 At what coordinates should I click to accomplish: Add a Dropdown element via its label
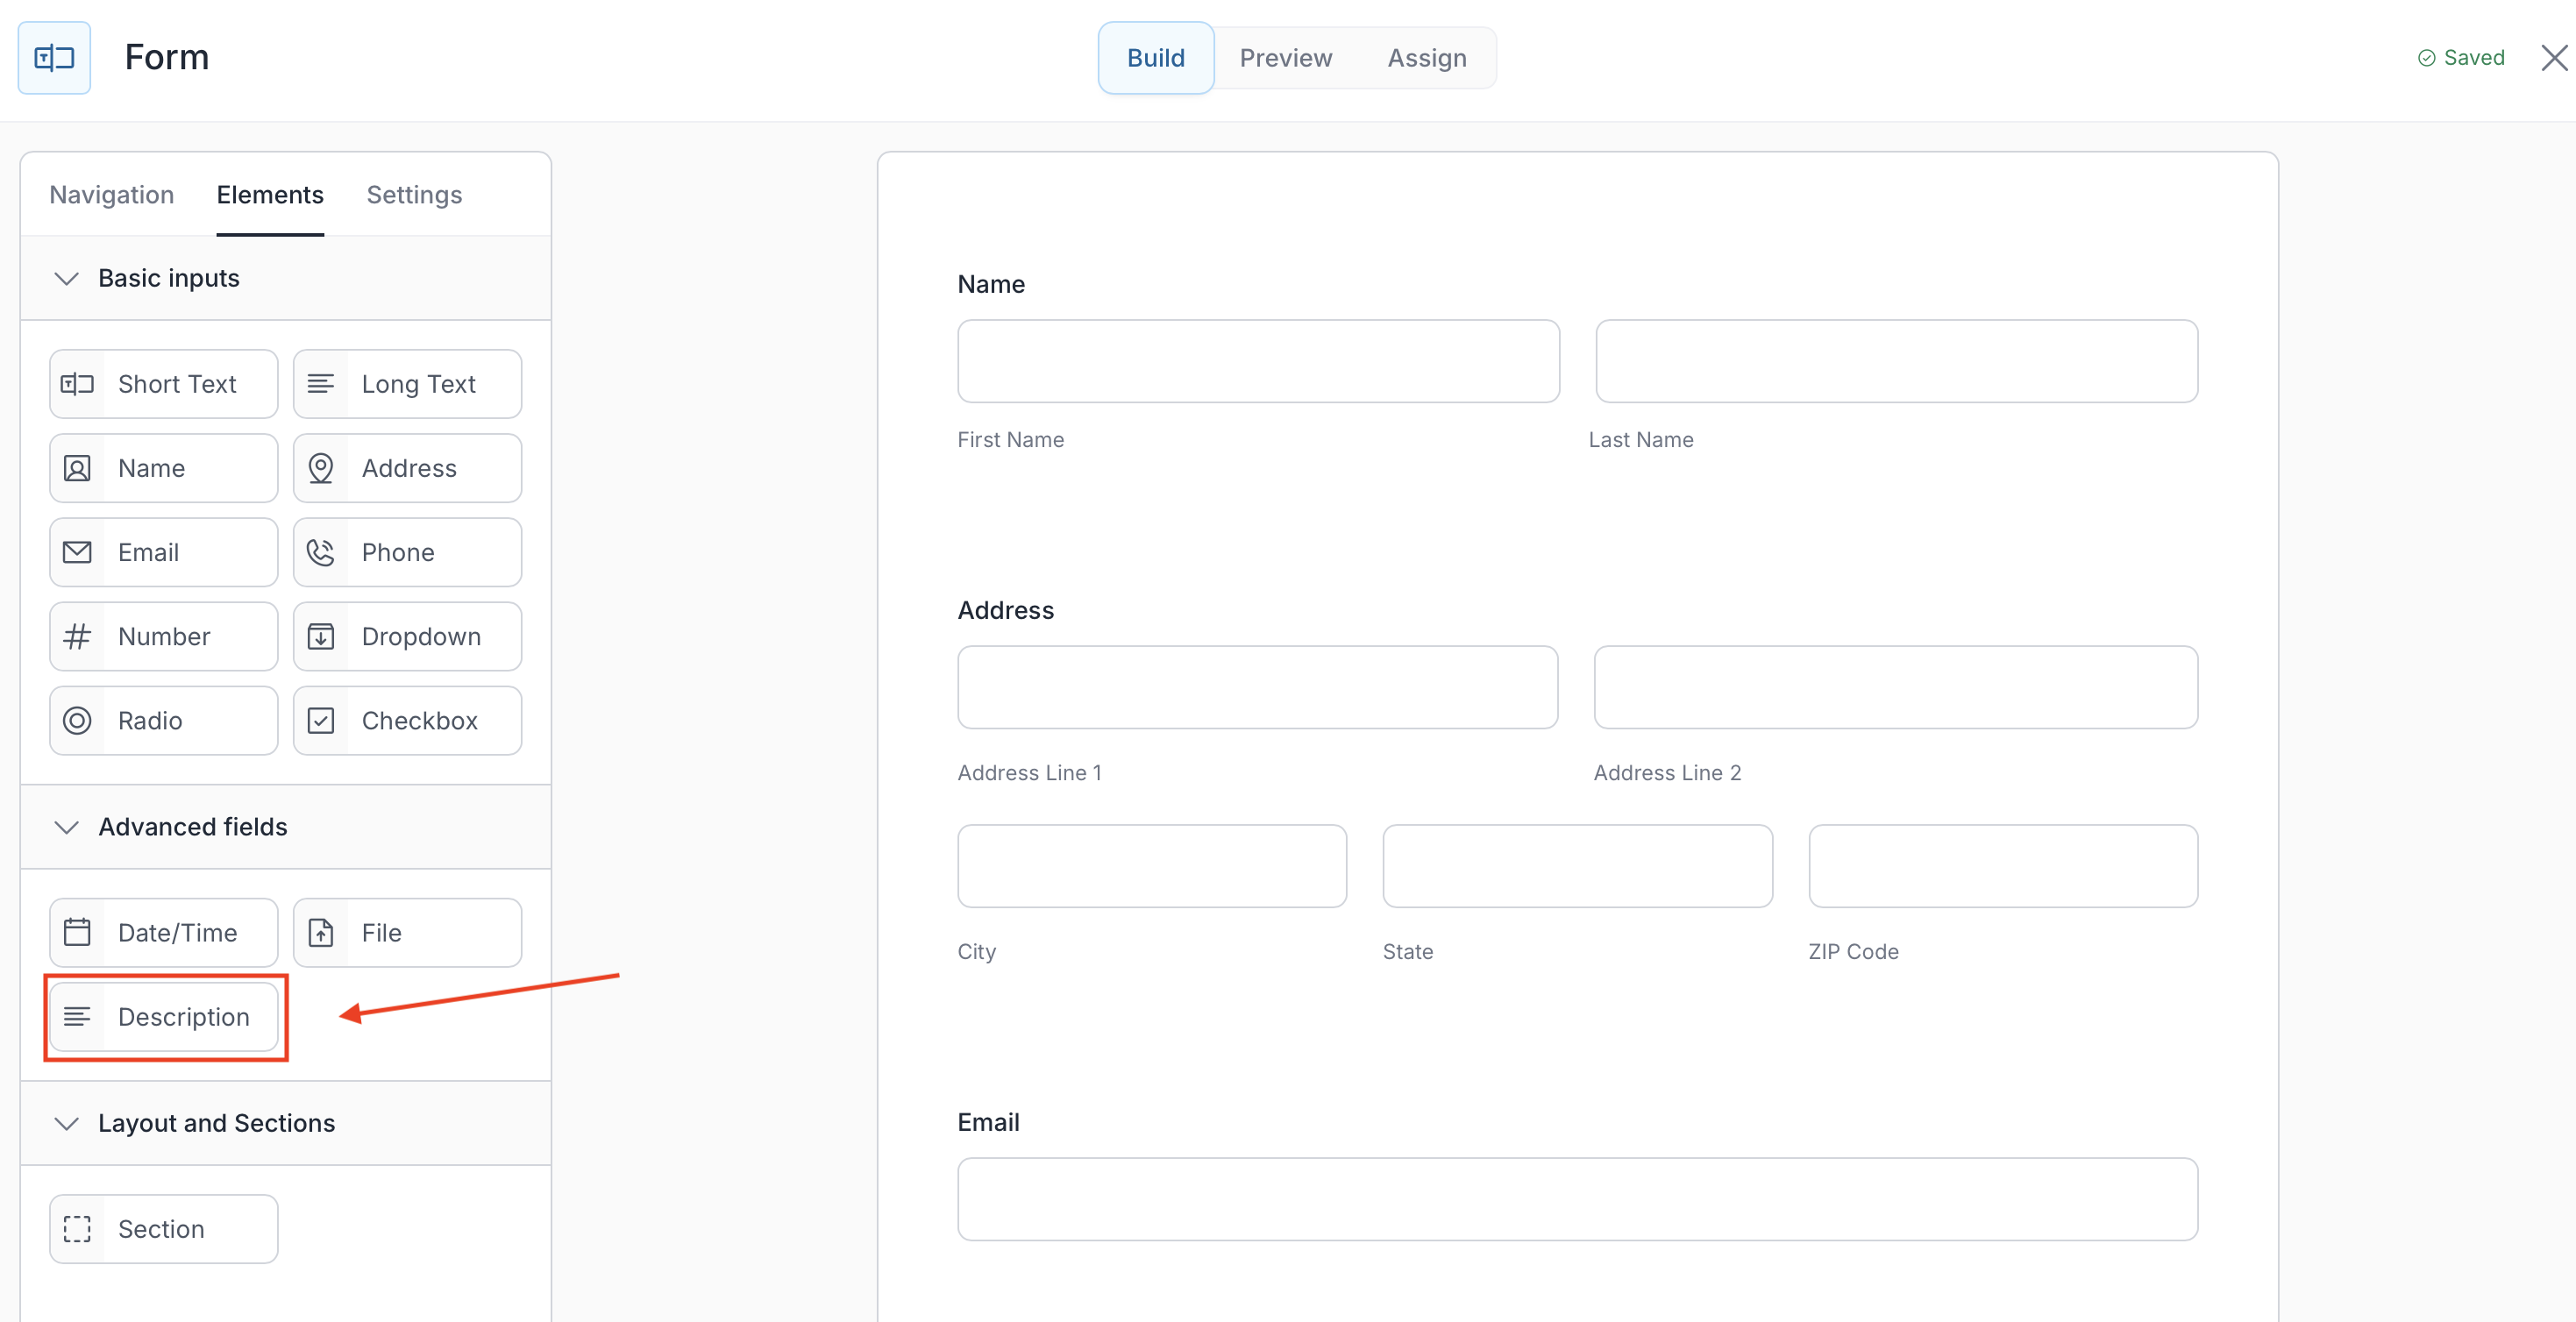421,636
